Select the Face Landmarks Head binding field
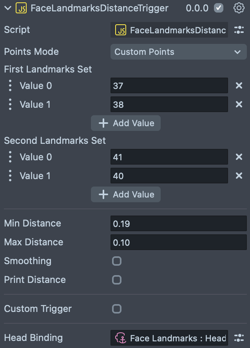 coord(169,338)
